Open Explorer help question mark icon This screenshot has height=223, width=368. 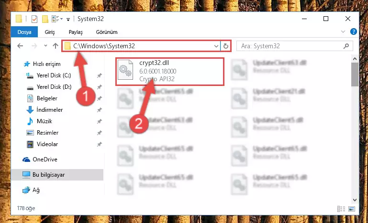[x=354, y=32]
